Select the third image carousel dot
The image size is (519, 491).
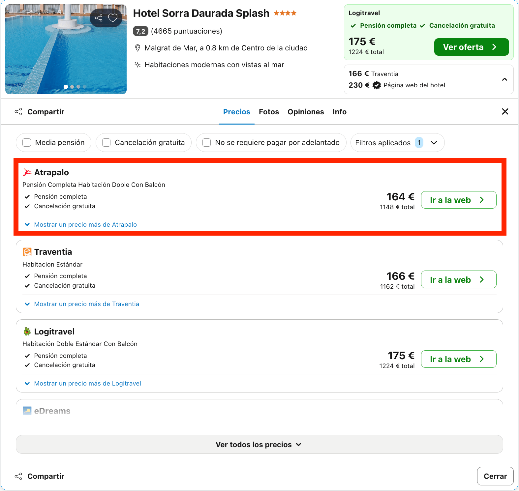point(78,87)
